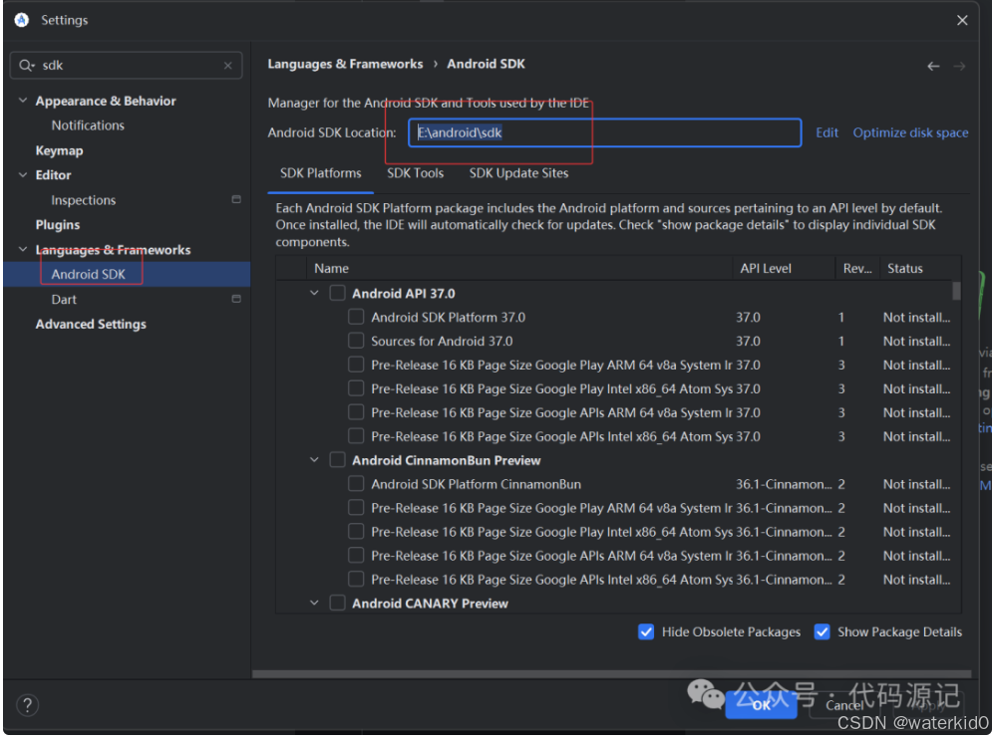Open Inspections settings
This screenshot has width=993, height=741.
[84, 200]
